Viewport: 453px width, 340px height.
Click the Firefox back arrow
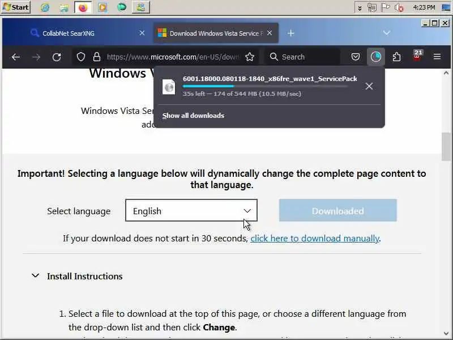pos(16,57)
